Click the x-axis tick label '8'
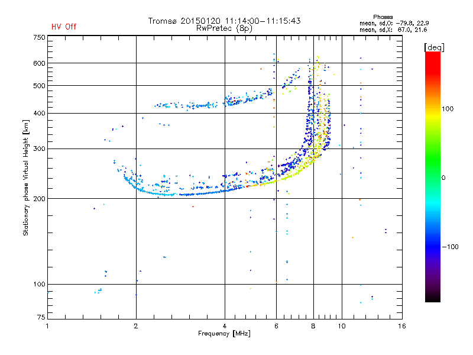The height and width of the screenshot is (355, 473). 313,326
